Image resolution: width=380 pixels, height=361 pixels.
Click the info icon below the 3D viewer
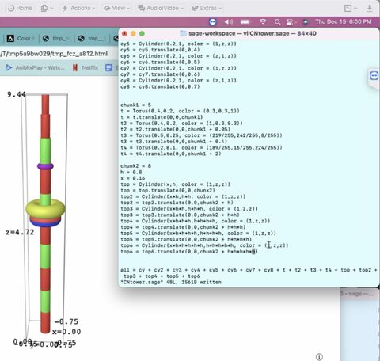point(319,357)
